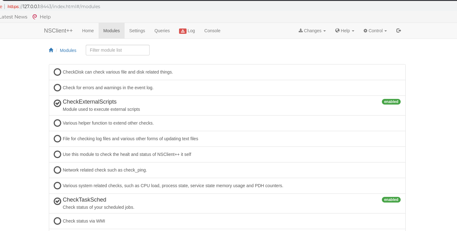457x231 pixels.
Task: Click 'Check for errors and warnings' description
Action: tap(108, 88)
